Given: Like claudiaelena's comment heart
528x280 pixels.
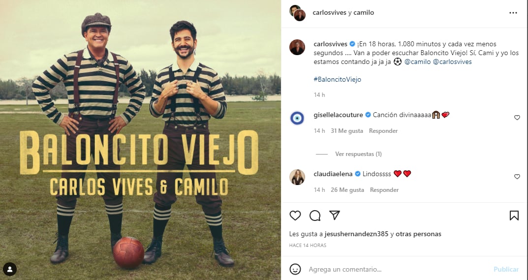Looking at the screenshot, I should [517, 177].
